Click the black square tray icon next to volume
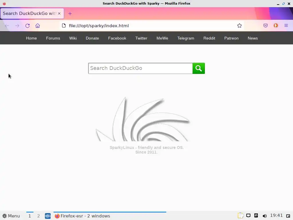The height and width of the screenshot is (220, 293). click(x=256, y=215)
